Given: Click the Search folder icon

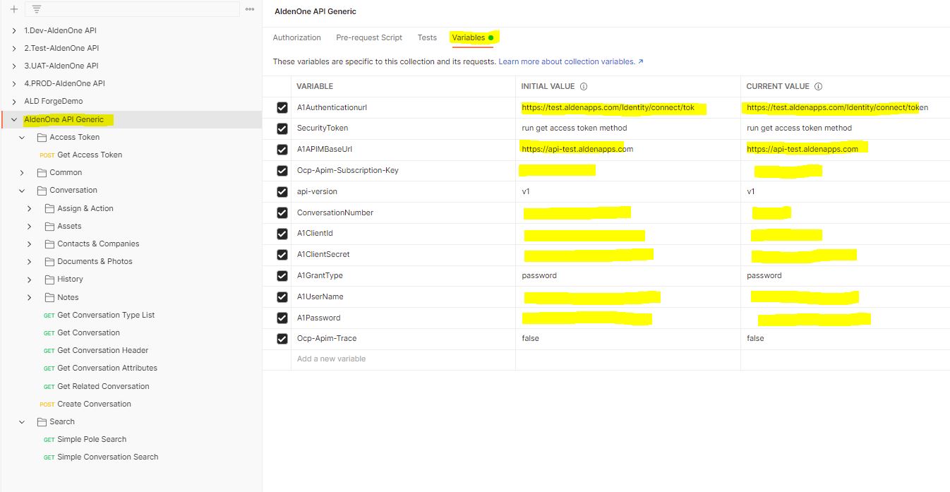Looking at the screenshot, I should (42, 421).
